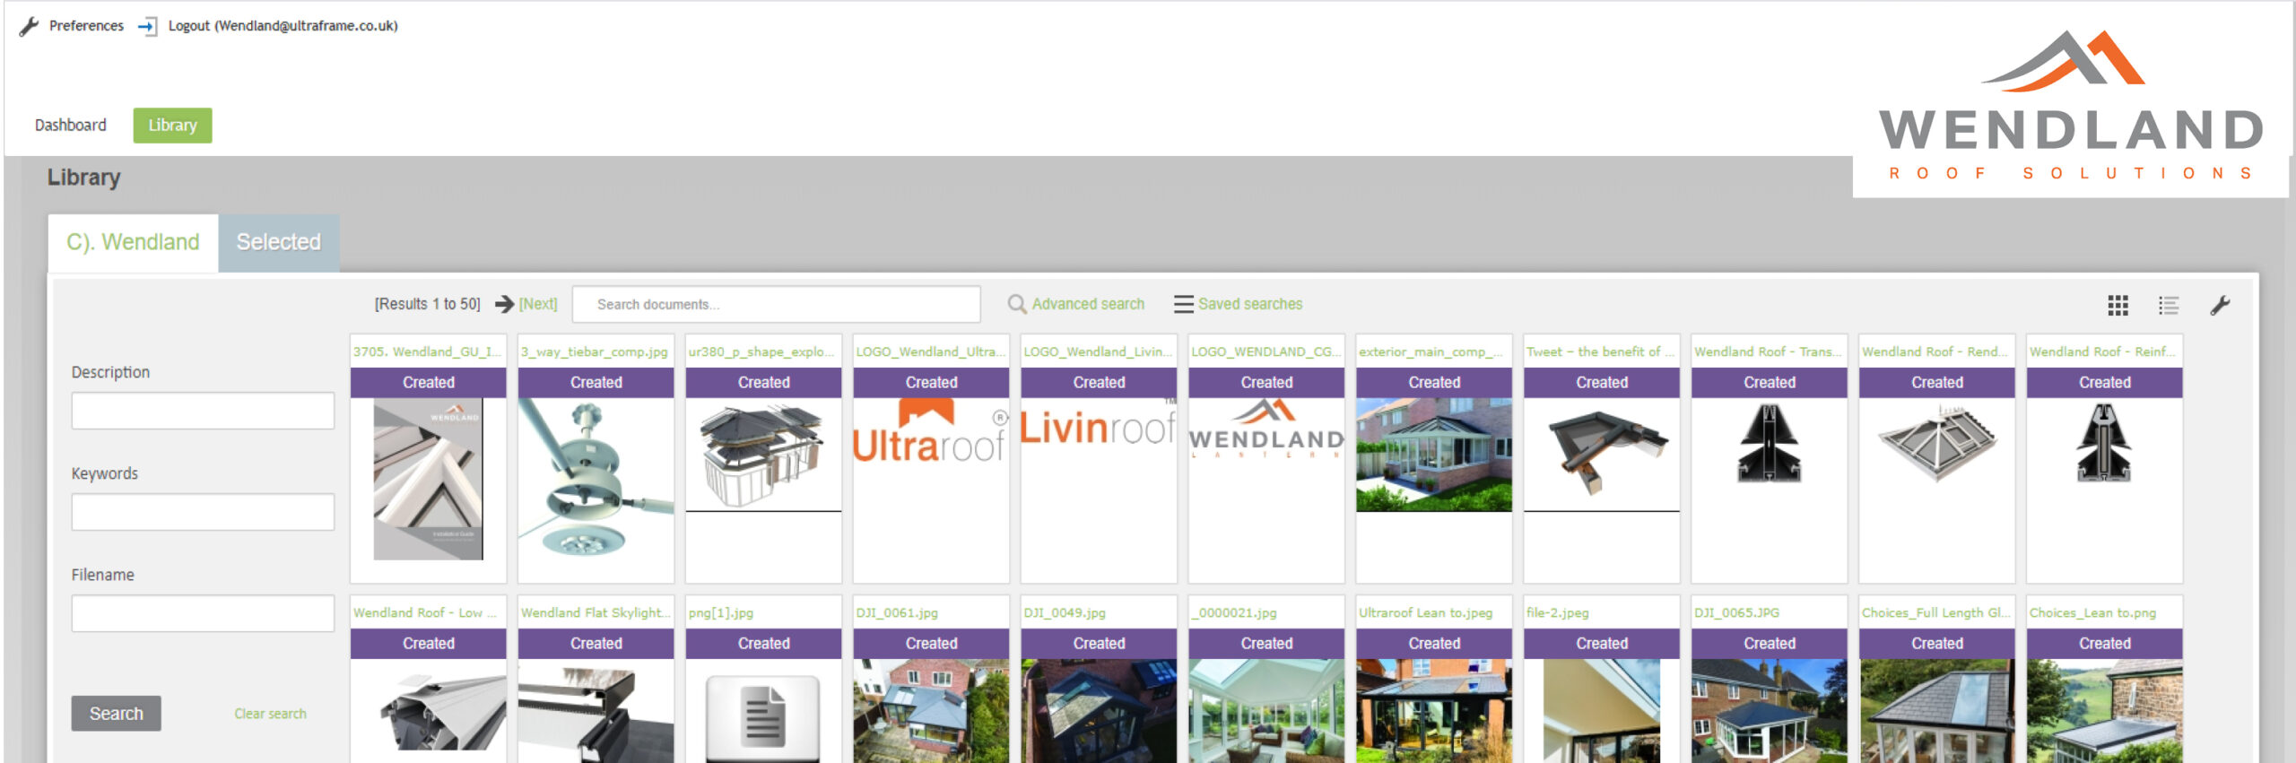Open file-2.jpeg thumbnail
The image size is (2296, 763).
coord(1602,711)
